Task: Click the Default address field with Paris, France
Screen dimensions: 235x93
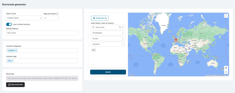Action: pos(42,33)
